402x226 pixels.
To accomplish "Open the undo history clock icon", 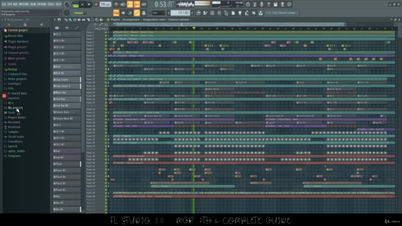I will click(x=247, y=4).
